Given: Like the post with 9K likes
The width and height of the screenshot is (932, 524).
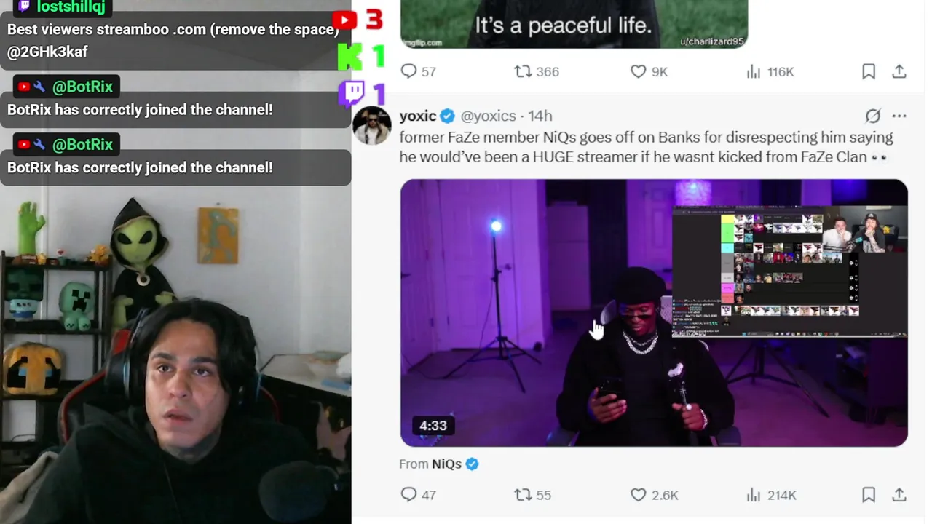Looking at the screenshot, I should (649, 71).
